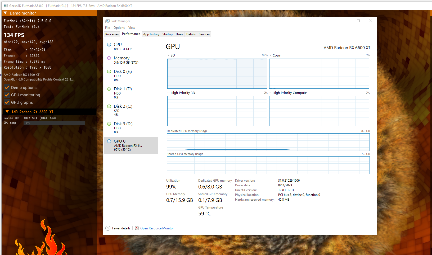Click the FurMark window title icon
This screenshot has width=432, height=255.
point(6,6)
